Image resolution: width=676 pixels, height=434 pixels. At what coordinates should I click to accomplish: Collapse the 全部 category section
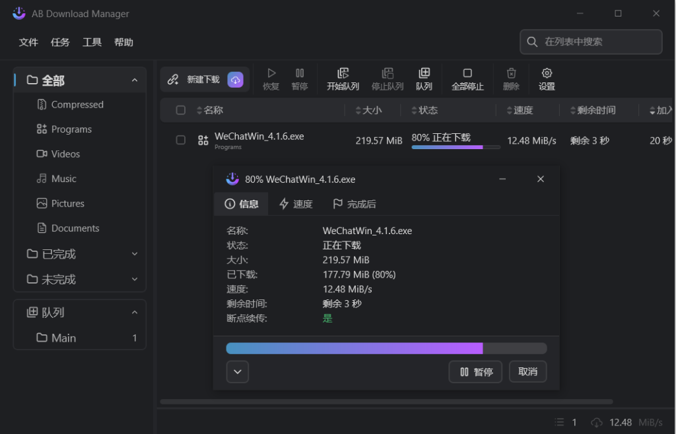(x=135, y=80)
